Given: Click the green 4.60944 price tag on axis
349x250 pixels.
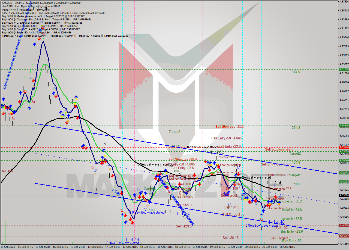Looking at the screenshot, I should pyautogui.click(x=344, y=160).
